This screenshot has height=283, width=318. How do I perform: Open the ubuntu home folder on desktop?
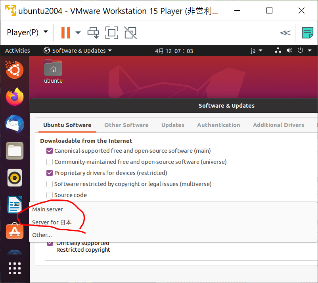(53, 72)
